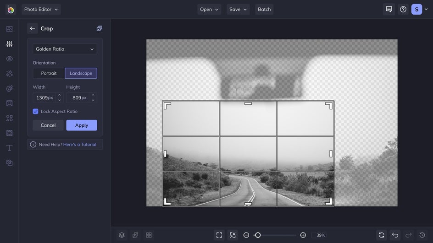Open the Graphics shapes icon

[9, 118]
